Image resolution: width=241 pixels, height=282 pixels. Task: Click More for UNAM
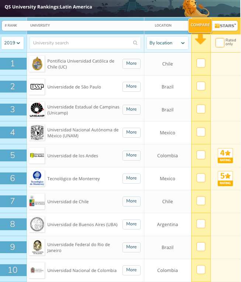(131, 132)
